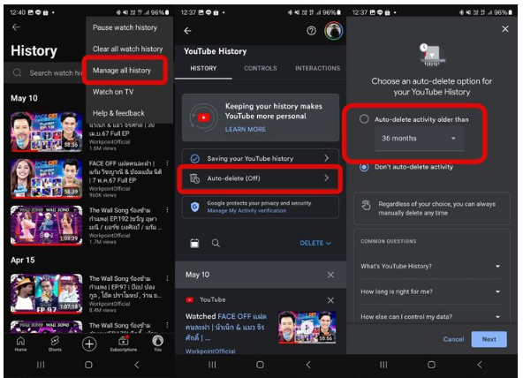The width and height of the screenshot is (523, 378).
Task: Switch to CONTROLS tab
Action: point(261,68)
